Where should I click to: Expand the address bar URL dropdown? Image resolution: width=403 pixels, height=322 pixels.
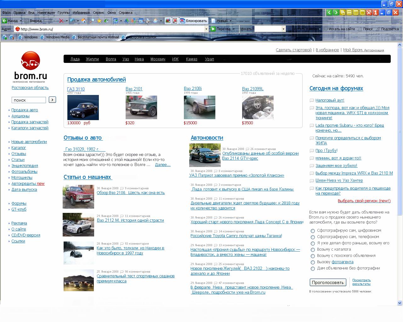click(x=206, y=29)
